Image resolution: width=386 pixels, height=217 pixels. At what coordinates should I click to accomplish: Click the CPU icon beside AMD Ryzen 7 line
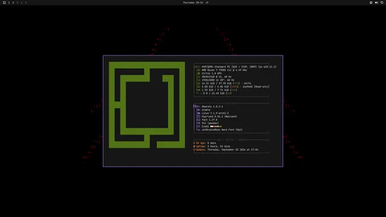pyautogui.click(x=199, y=70)
